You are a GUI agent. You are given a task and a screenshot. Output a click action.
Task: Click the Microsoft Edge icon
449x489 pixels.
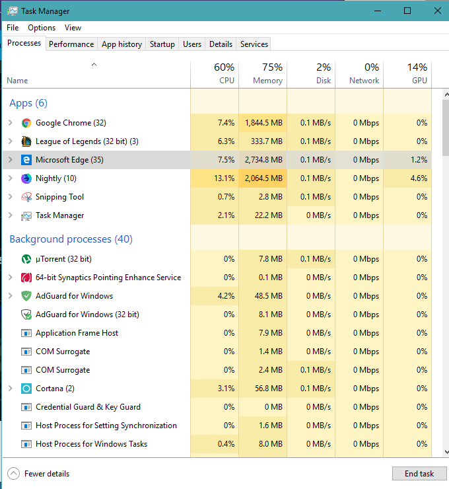(x=26, y=160)
